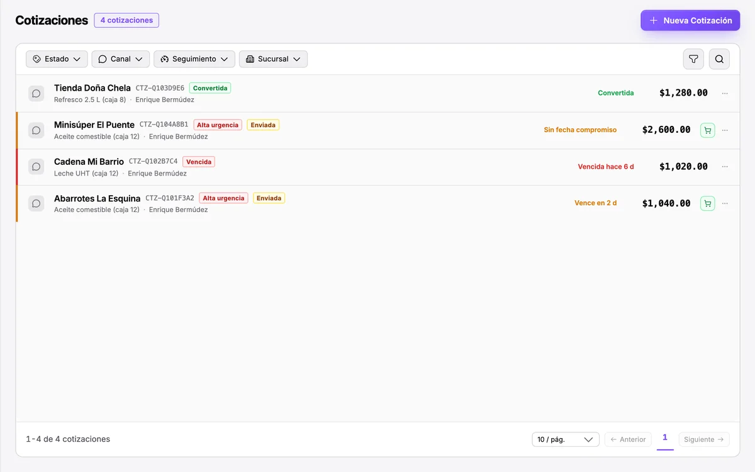Click the $1,280.00 amount

click(683, 93)
